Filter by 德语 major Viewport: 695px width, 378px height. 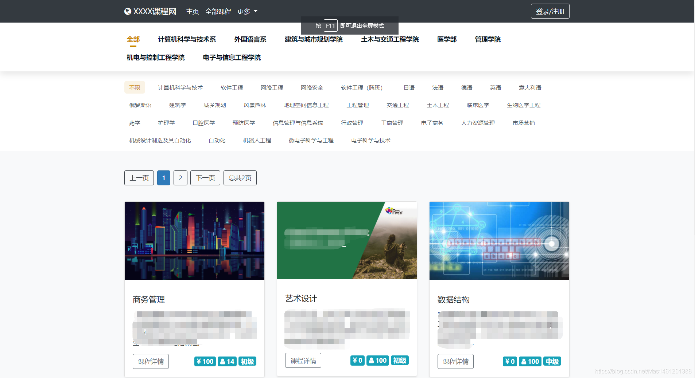(467, 87)
